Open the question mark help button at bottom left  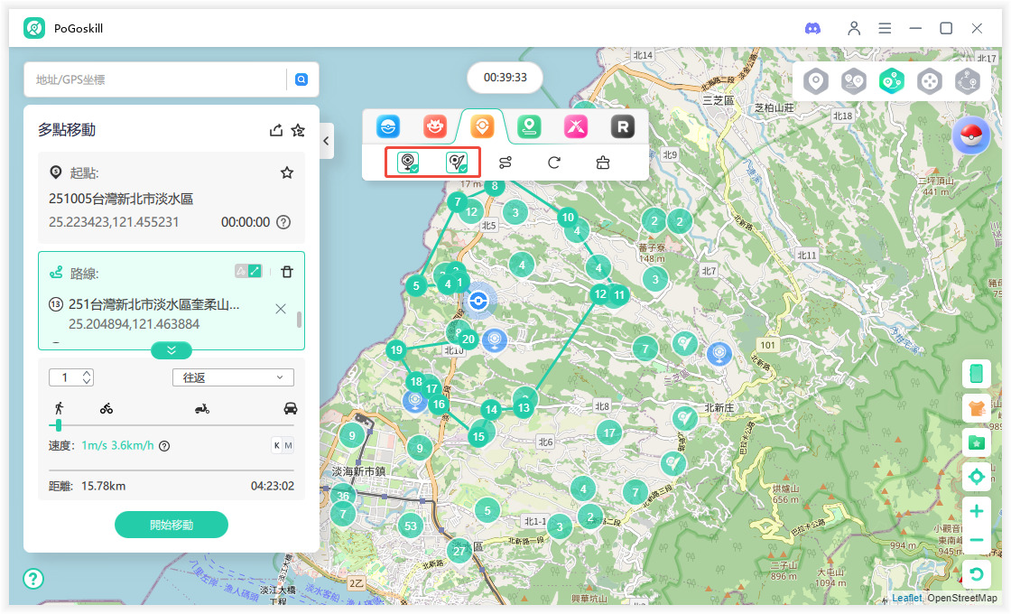pos(33,579)
